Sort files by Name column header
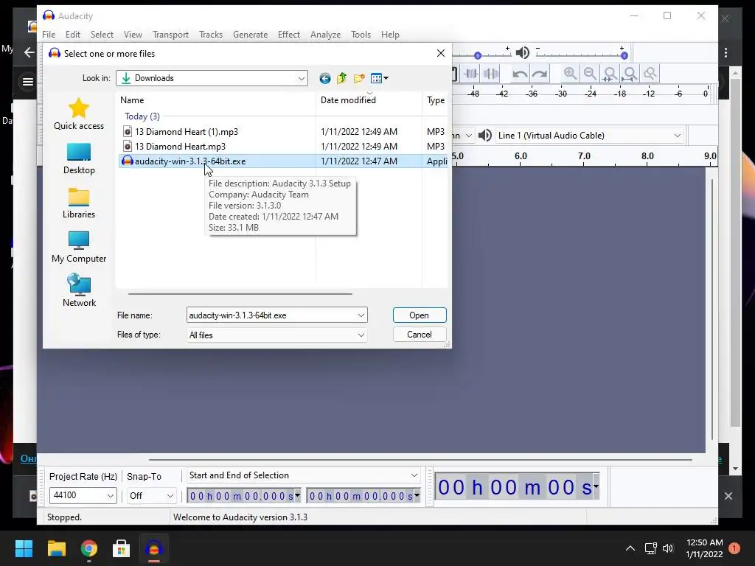 click(x=216, y=100)
